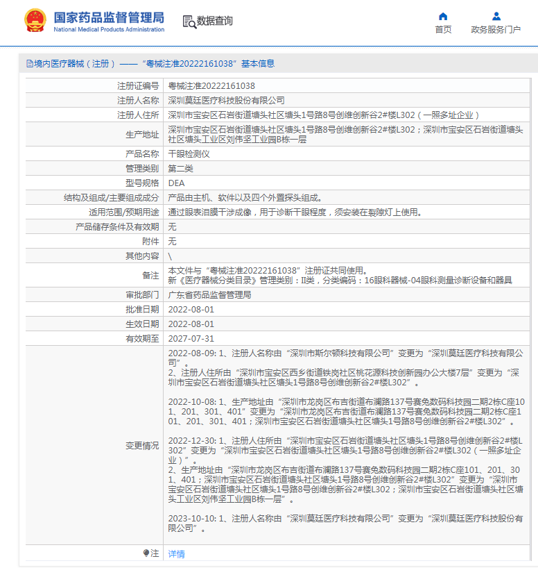This screenshot has height=568, width=538.
Task: Go to 首页 text link
Action: coord(443,30)
